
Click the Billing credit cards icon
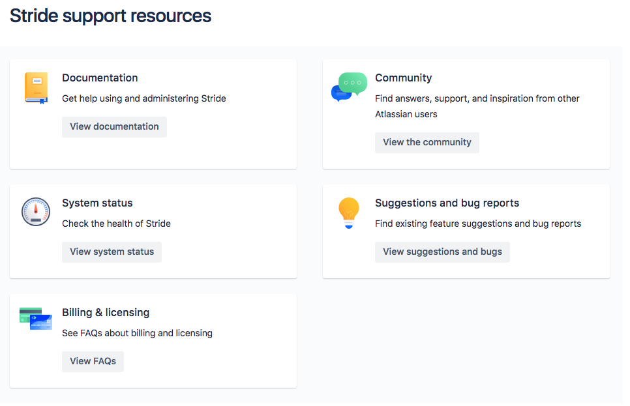36,319
